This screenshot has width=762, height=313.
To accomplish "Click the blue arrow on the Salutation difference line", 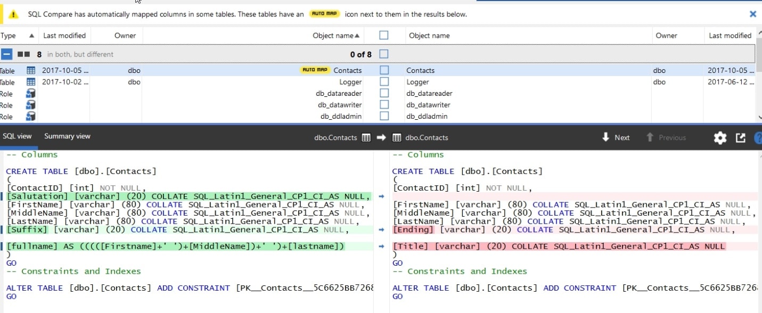I will click(381, 196).
